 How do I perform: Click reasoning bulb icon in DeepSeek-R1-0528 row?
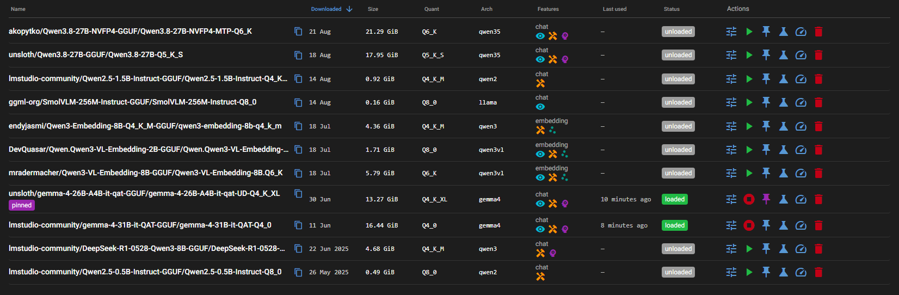point(553,253)
